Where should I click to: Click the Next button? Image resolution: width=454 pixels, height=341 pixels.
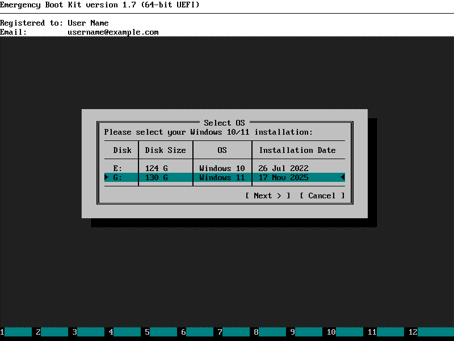[x=267, y=196]
